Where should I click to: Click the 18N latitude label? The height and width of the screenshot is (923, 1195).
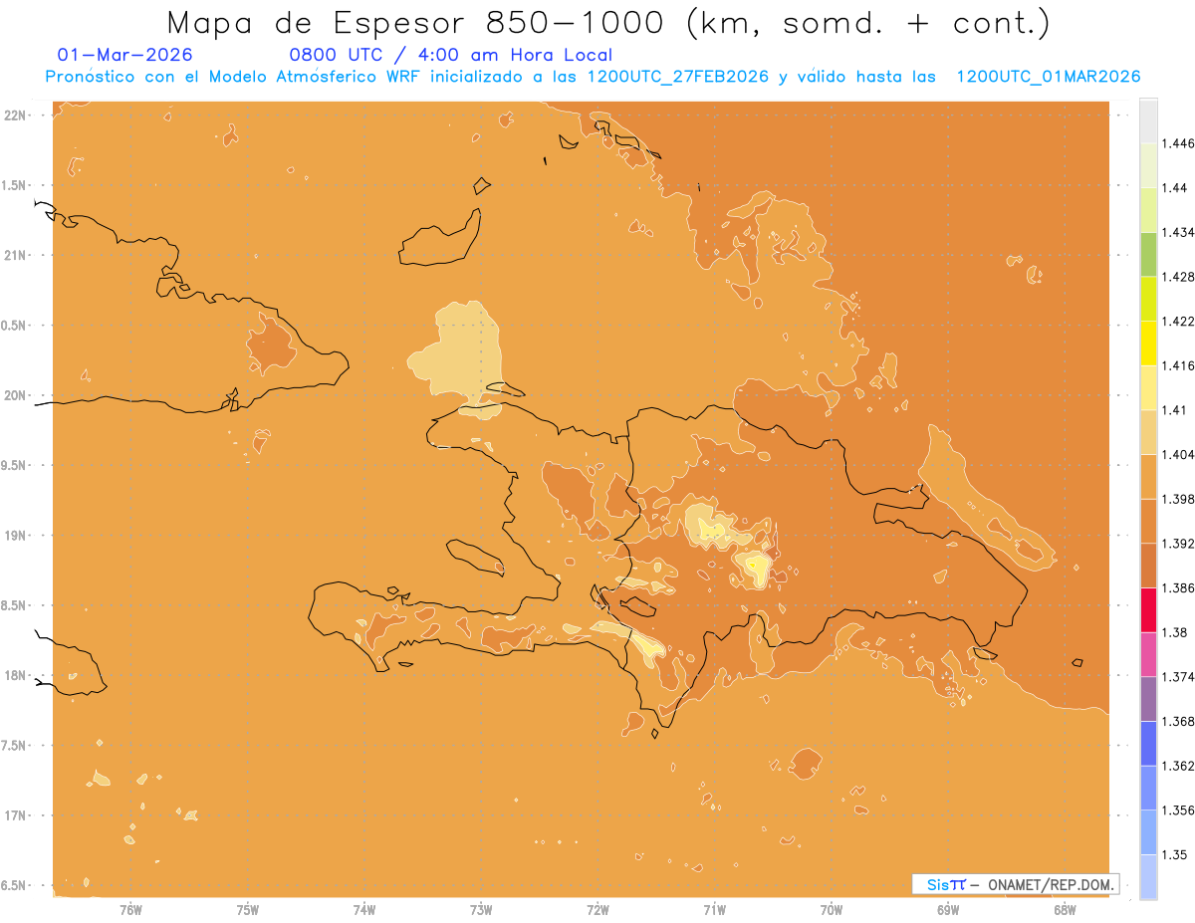[x=17, y=675]
